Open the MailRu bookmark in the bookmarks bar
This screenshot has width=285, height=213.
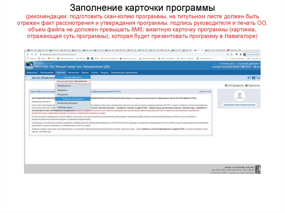point(96,59)
